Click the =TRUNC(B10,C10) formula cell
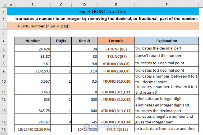The width and height of the screenshot is (203, 135). [x=116, y=79]
